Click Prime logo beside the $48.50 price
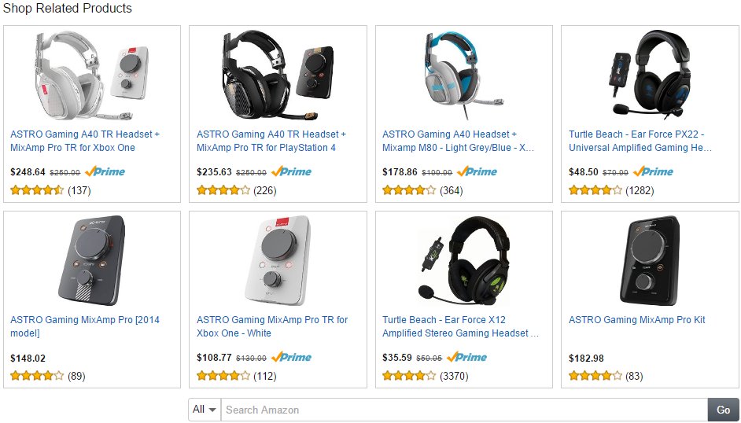 (x=653, y=171)
